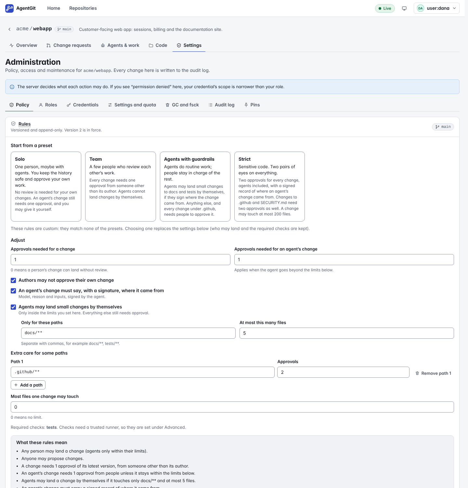
Task: View the Audit log sub-tab
Action: (x=221, y=105)
